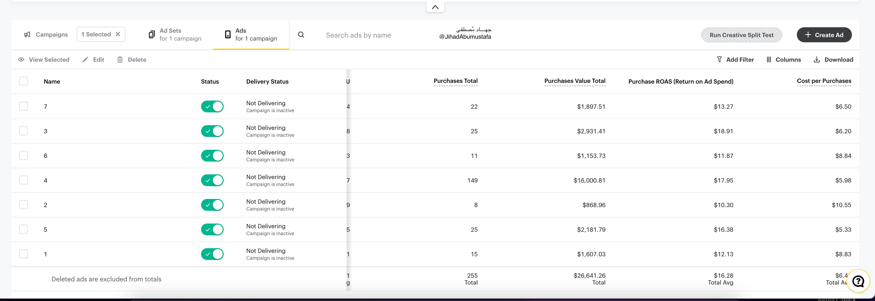Click the Edit pencil icon
This screenshot has width=875, height=301.
85,60
